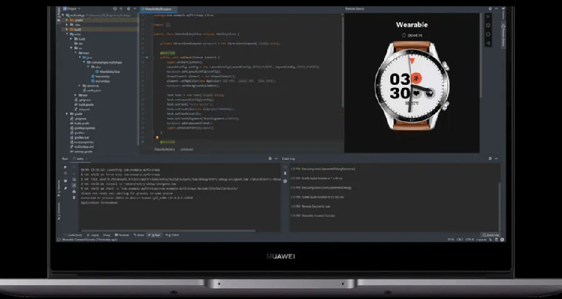The image size is (562, 299).
Task: Expand the .gradle folder
Action: coord(67,20)
